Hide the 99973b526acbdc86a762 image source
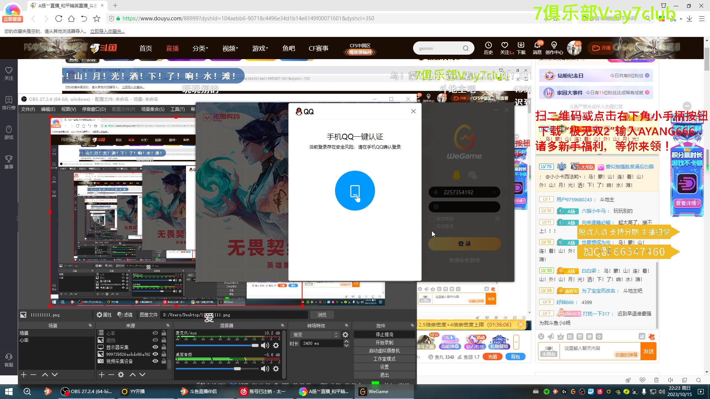 (155, 354)
